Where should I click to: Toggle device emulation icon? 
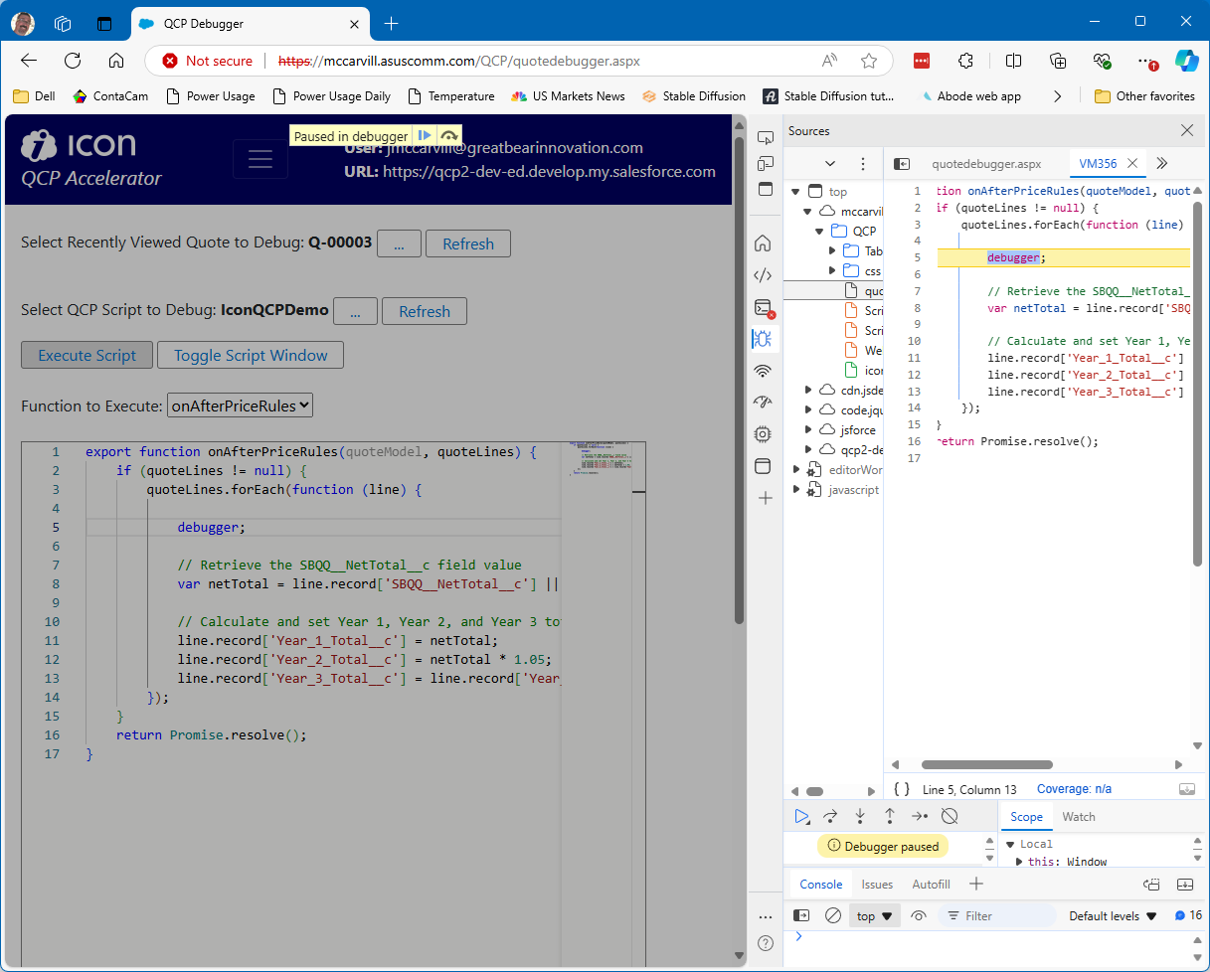click(x=765, y=164)
